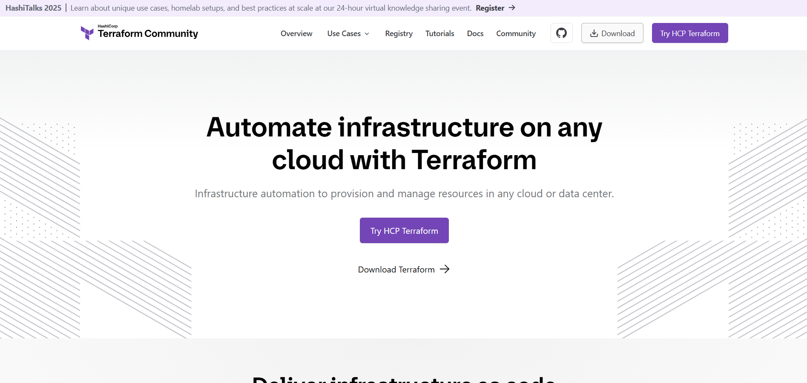This screenshot has height=383, width=807.
Task: Click the header Try HCP Terraform button
Action: pos(689,33)
